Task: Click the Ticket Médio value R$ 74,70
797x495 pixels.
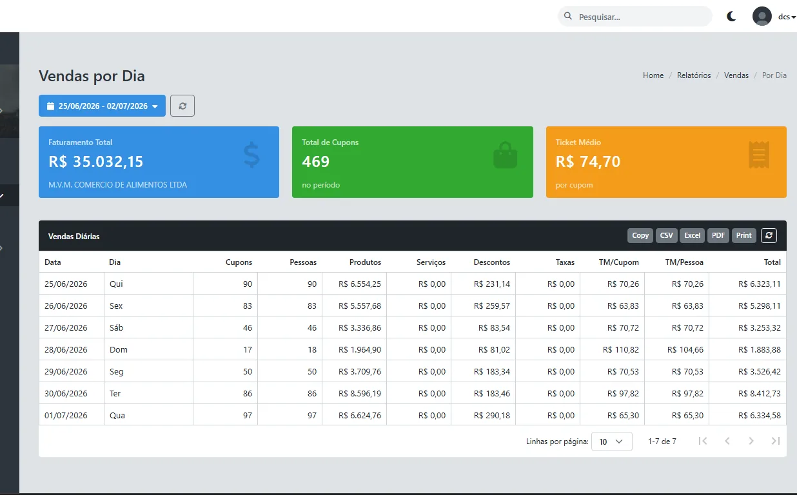Action: coord(588,161)
